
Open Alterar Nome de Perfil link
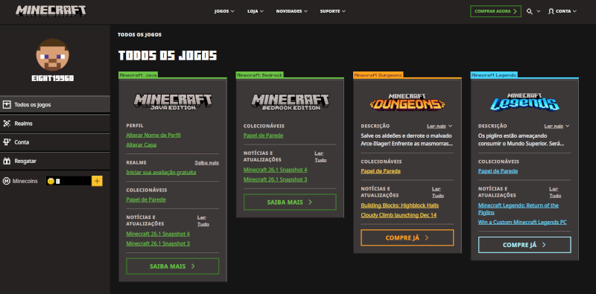153,135
